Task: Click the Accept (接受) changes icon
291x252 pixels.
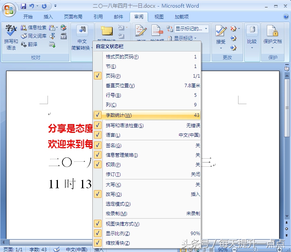Action: click(x=221, y=31)
